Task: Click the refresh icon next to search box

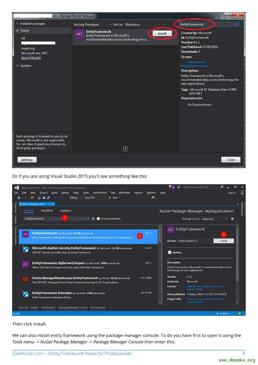Action: coord(93,219)
